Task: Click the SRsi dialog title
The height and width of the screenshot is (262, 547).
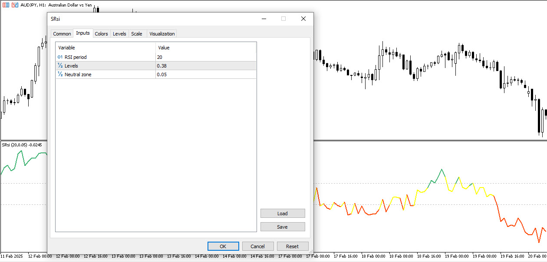Action: [x=55, y=19]
